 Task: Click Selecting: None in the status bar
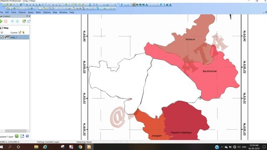point(84,142)
